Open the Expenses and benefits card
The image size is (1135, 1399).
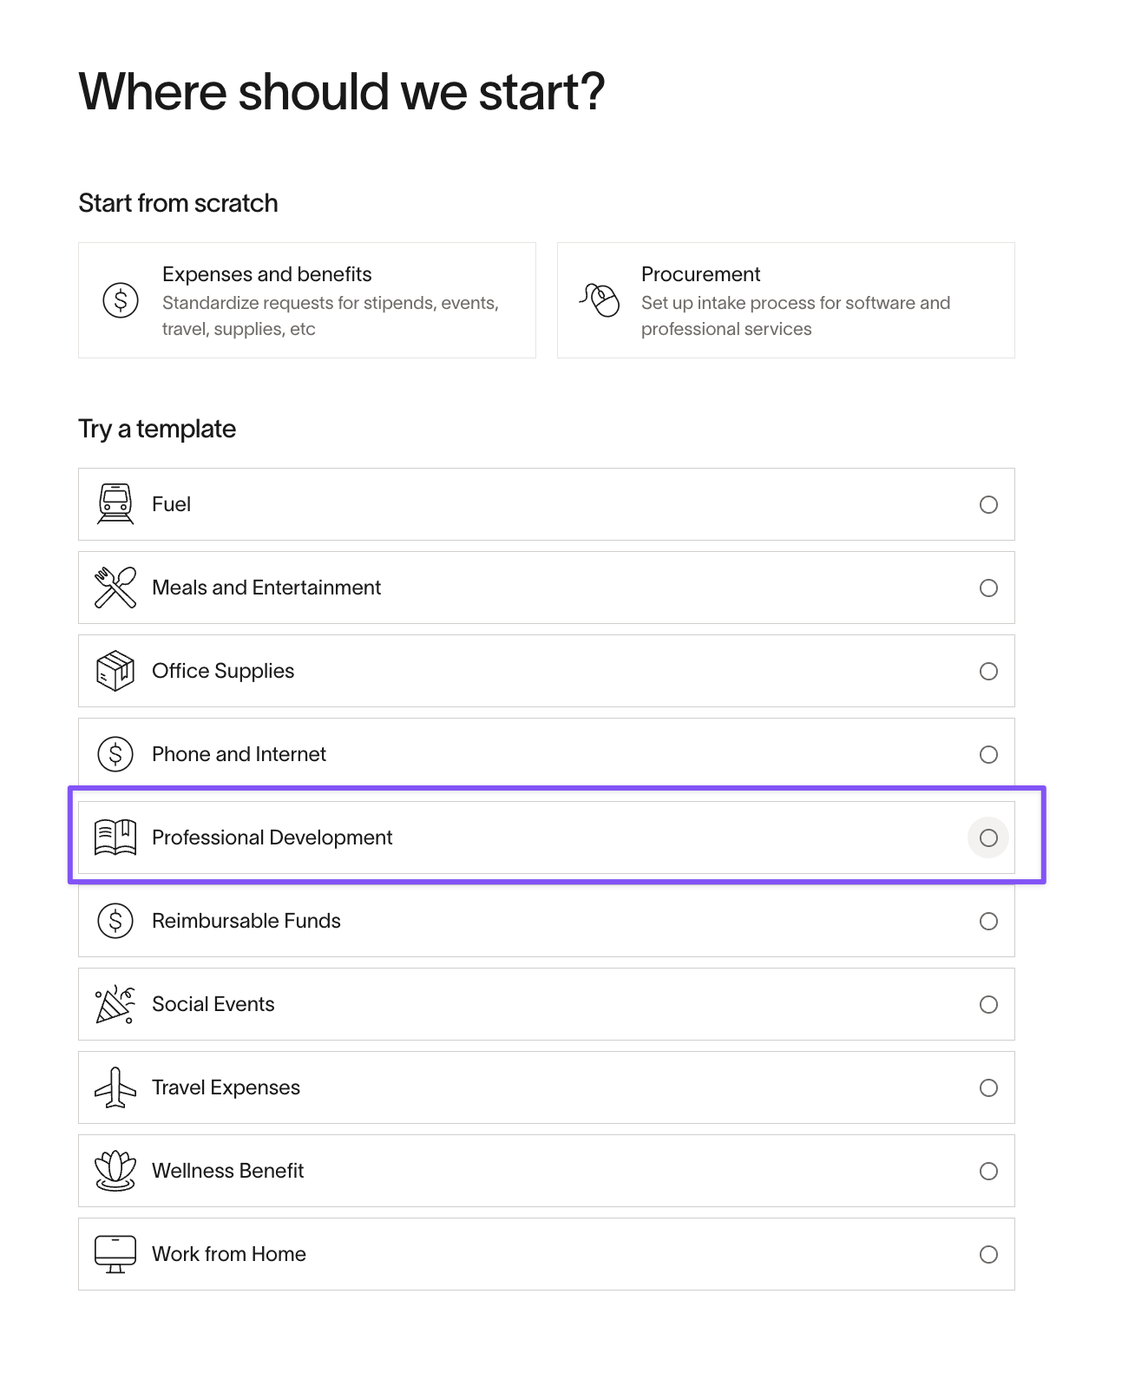click(x=307, y=300)
